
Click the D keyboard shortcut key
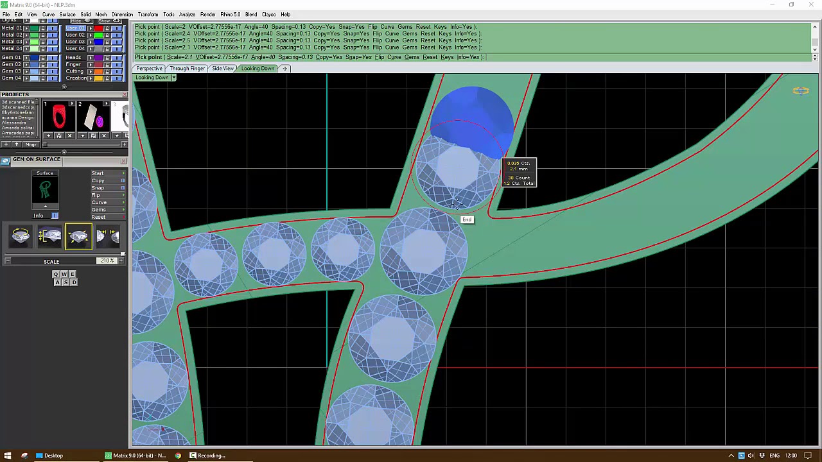click(74, 282)
